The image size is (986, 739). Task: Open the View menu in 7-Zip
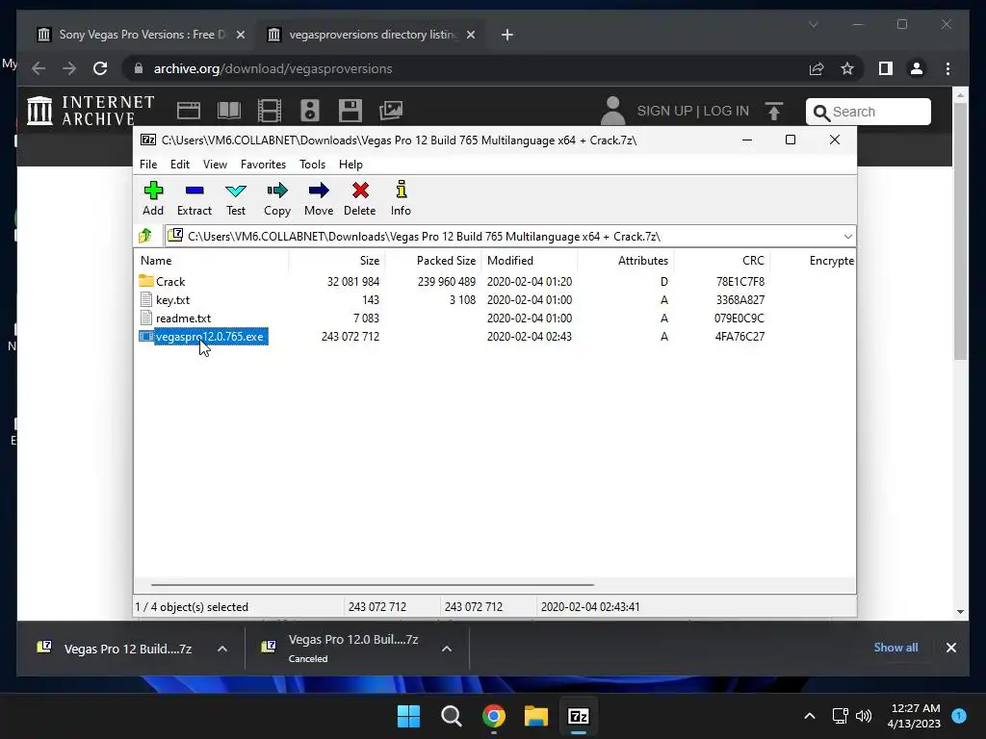(215, 164)
